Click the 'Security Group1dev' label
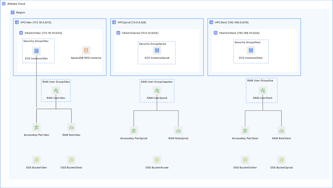Viewport: 333px width, 188px height. (36, 41)
